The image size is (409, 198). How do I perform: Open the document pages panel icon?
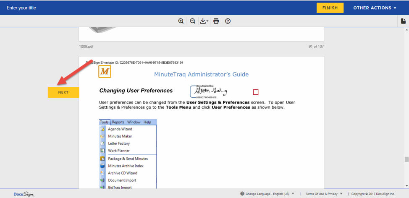pos(403,21)
